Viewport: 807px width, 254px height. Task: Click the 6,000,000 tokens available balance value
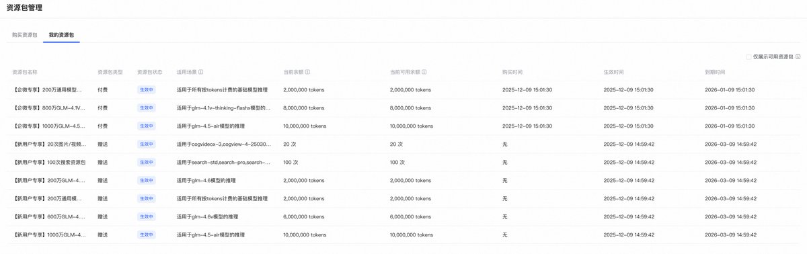(x=410, y=216)
